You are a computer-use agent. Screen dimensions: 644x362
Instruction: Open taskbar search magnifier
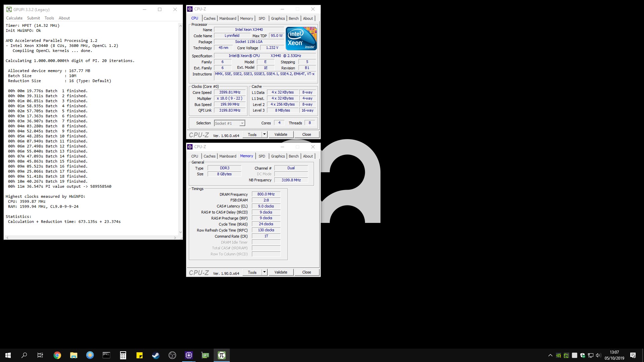click(x=24, y=355)
